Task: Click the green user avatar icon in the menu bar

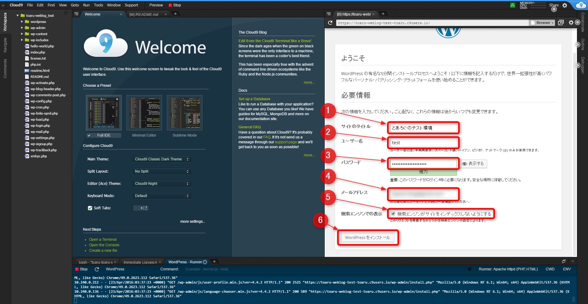Action: coord(513,5)
